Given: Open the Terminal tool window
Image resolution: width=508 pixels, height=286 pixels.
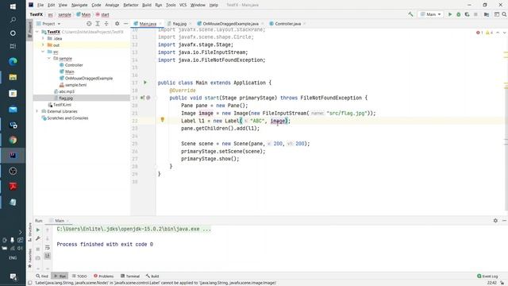Looking at the screenshot, I should pyautogui.click(x=130, y=276).
